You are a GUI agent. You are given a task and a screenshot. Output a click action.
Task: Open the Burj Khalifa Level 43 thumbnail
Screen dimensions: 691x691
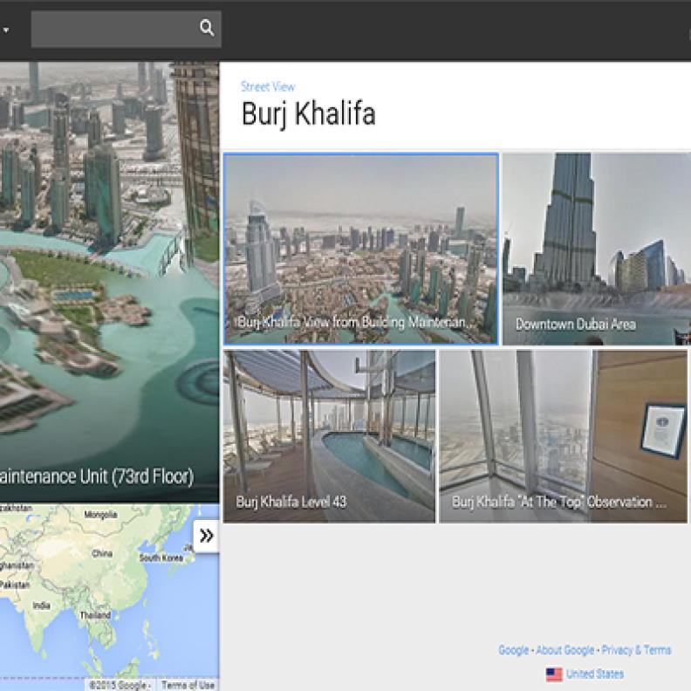coord(329,436)
